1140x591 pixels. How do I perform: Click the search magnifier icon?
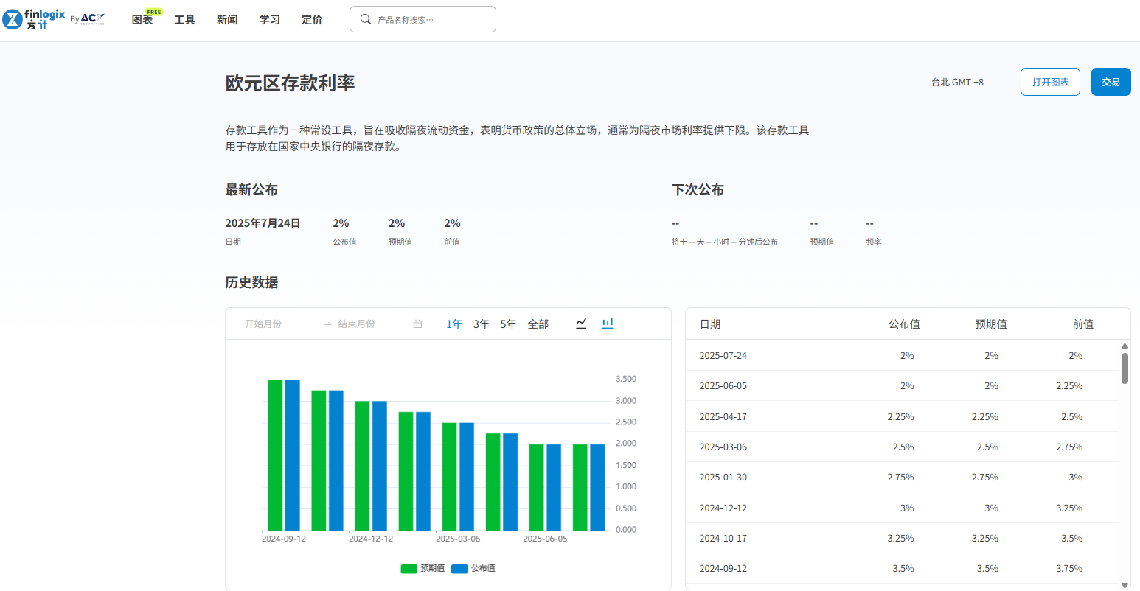coord(365,19)
